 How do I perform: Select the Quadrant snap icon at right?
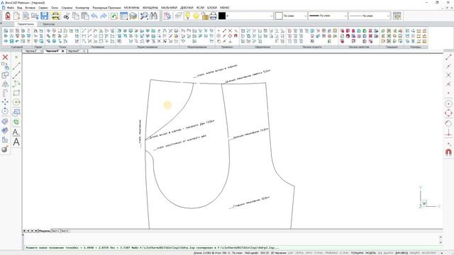coord(448,113)
